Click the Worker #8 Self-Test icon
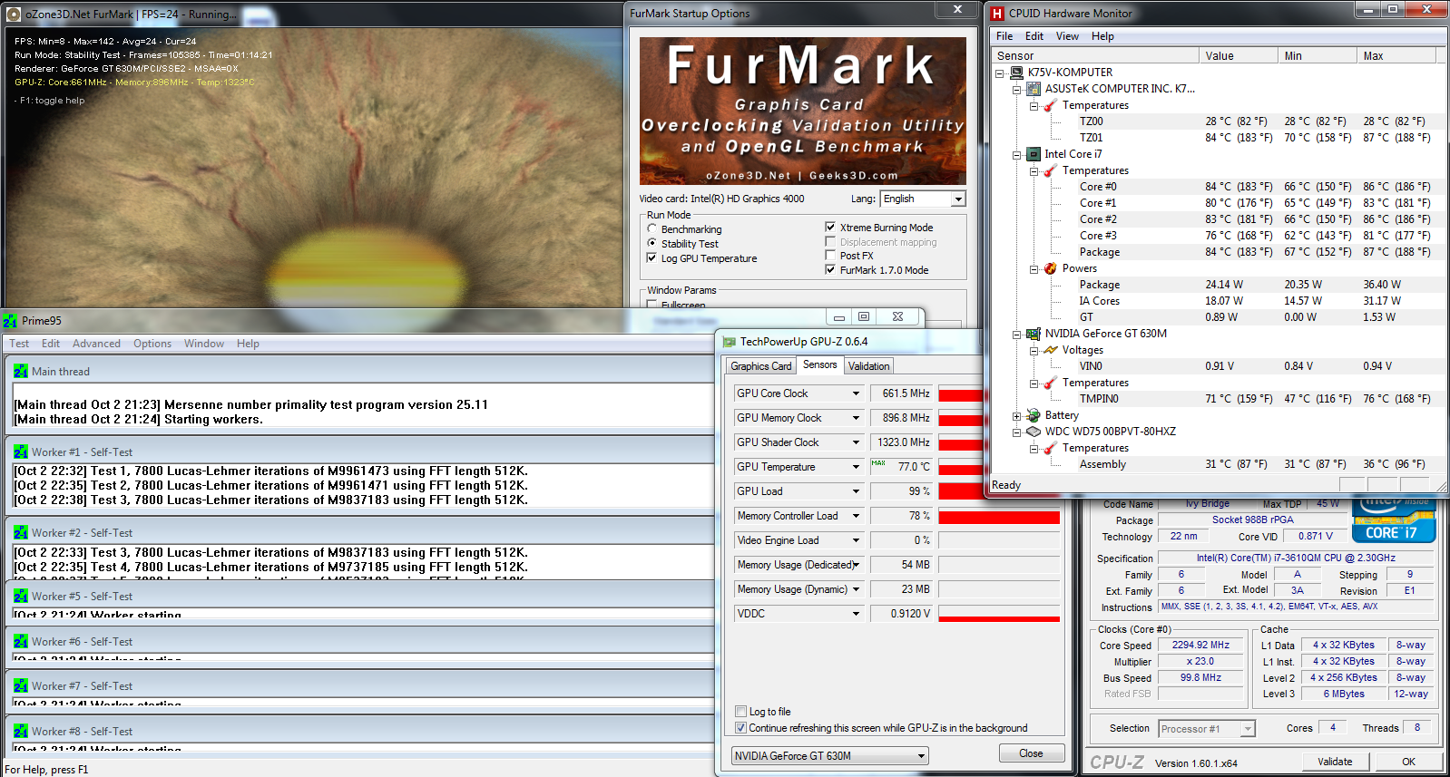The image size is (1450, 777). pyautogui.click(x=21, y=731)
